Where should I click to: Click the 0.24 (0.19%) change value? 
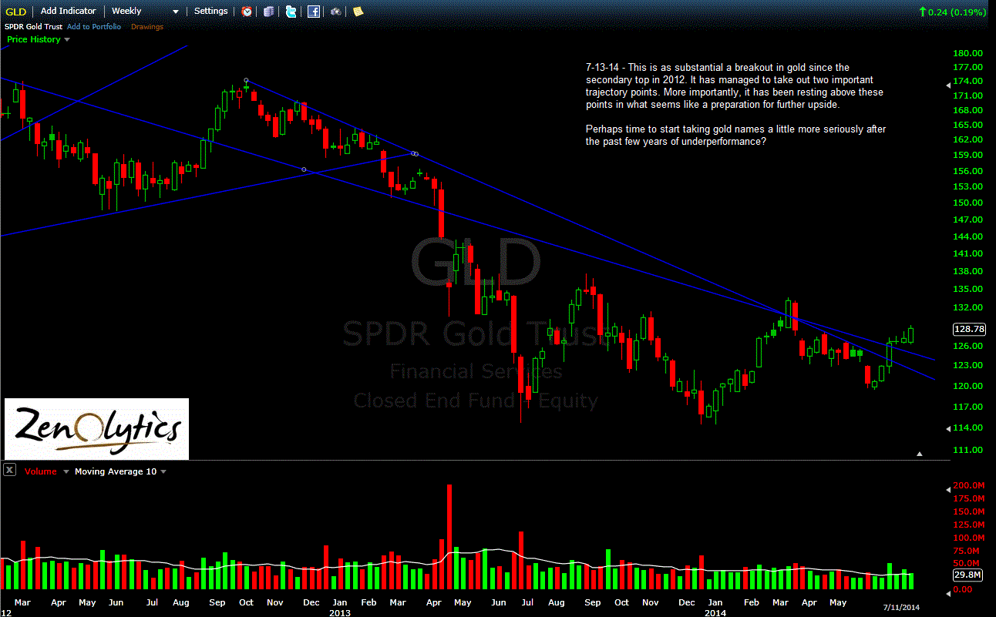pyautogui.click(x=958, y=12)
